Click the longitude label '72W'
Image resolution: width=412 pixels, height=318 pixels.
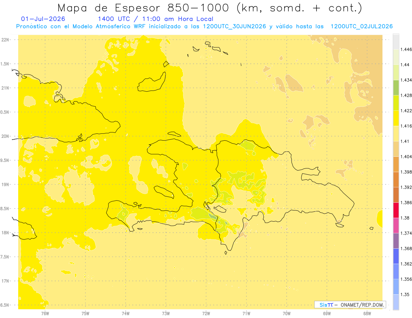pos(206,313)
